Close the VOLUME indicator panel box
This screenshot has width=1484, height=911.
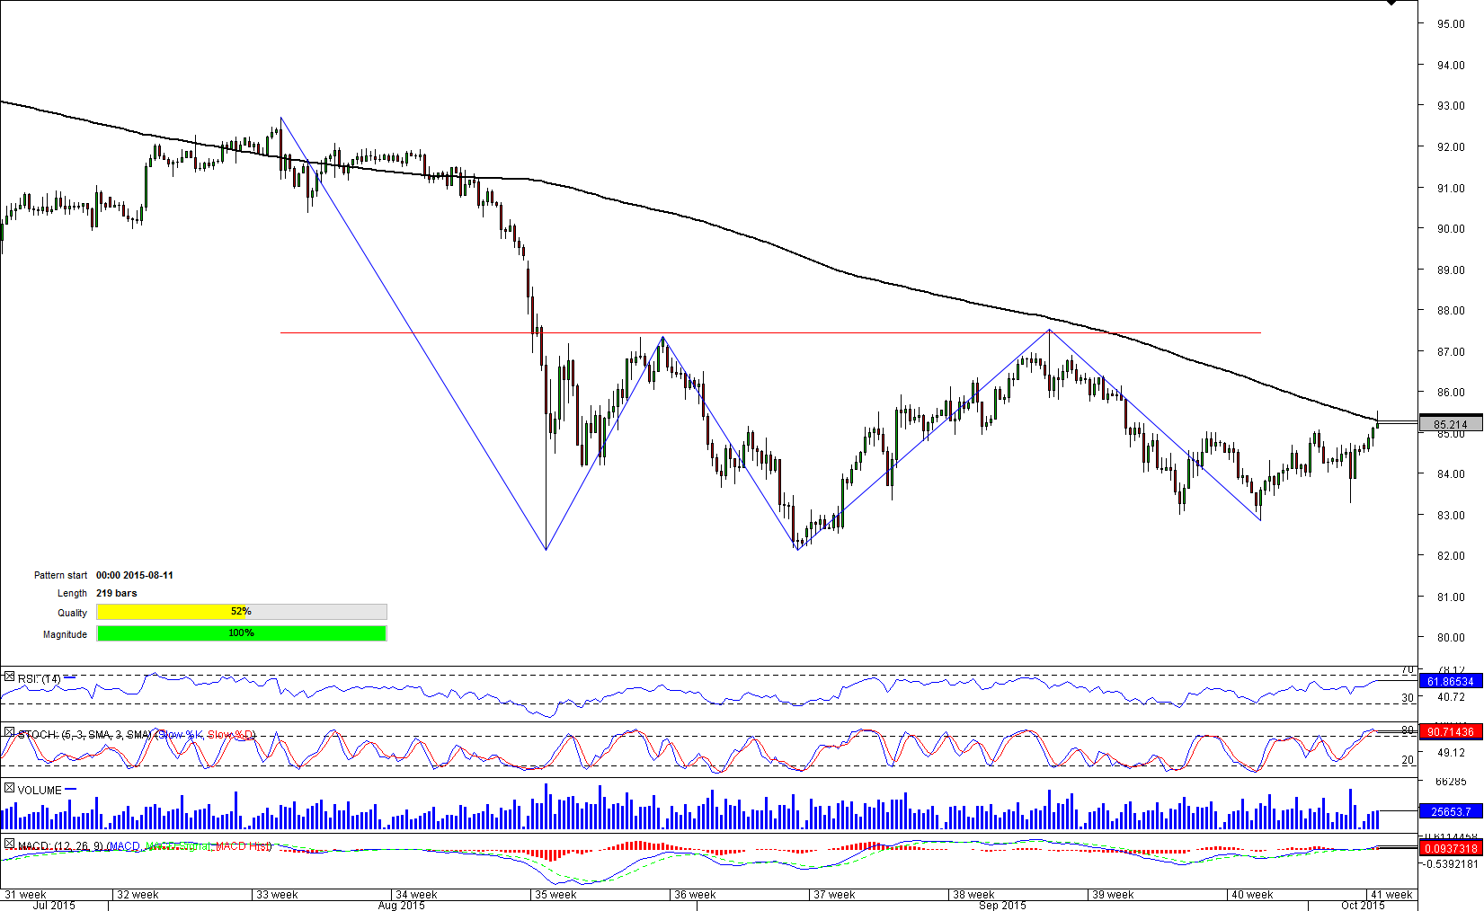[x=9, y=788]
